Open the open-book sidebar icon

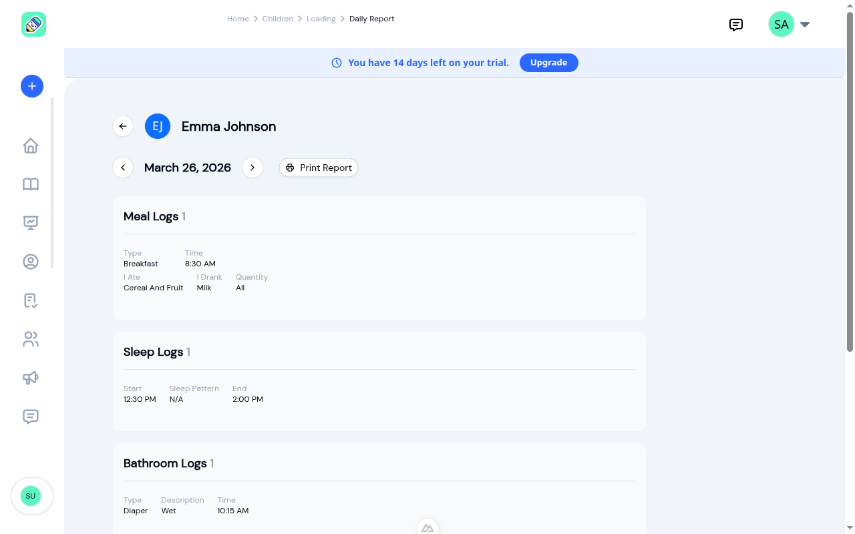(x=31, y=184)
